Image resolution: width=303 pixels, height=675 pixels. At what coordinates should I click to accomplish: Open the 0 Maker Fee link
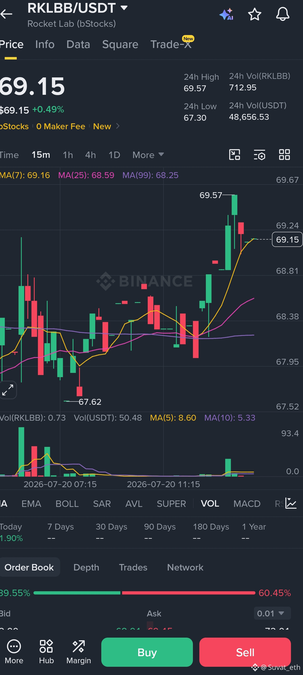(x=61, y=126)
